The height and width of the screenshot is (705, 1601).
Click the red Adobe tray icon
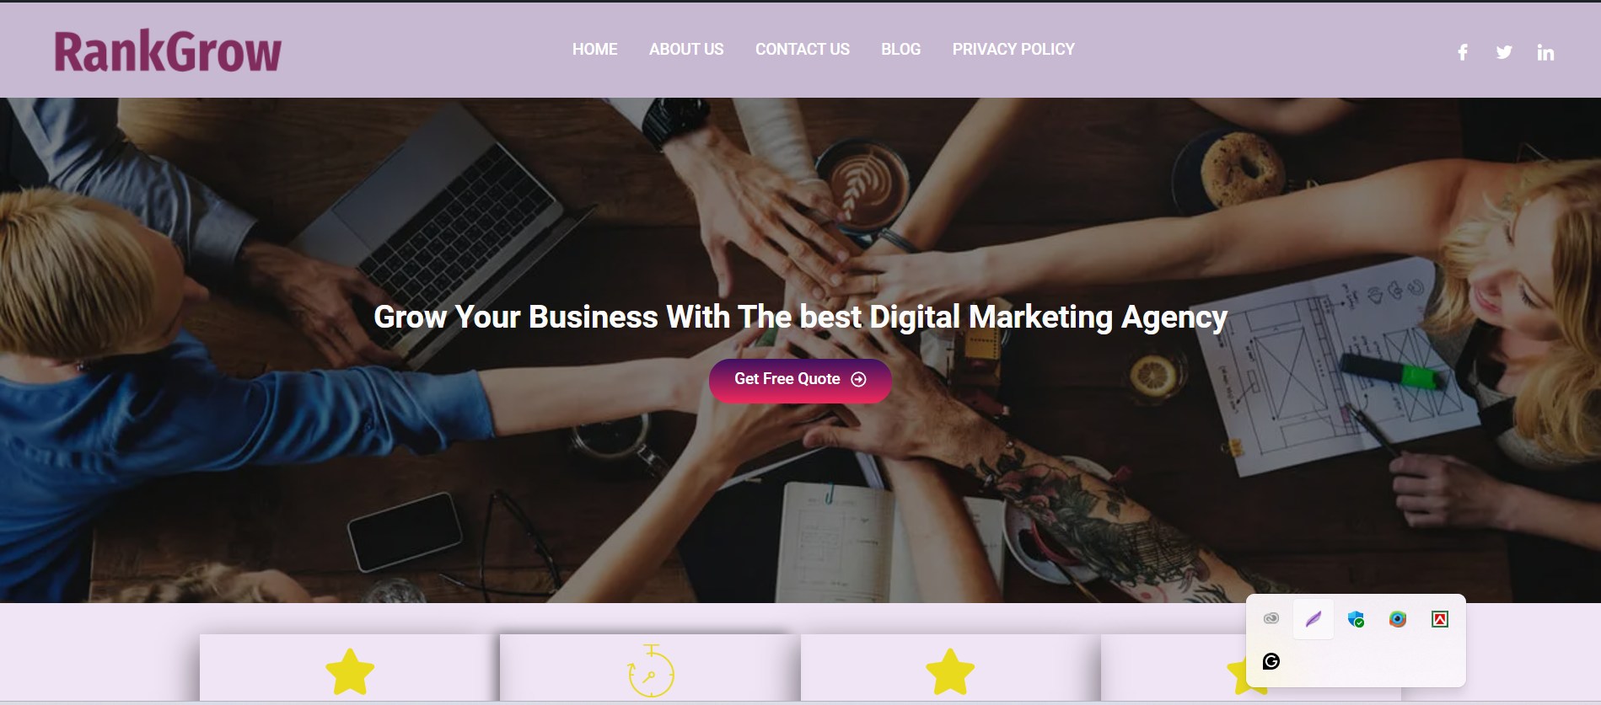1440,619
